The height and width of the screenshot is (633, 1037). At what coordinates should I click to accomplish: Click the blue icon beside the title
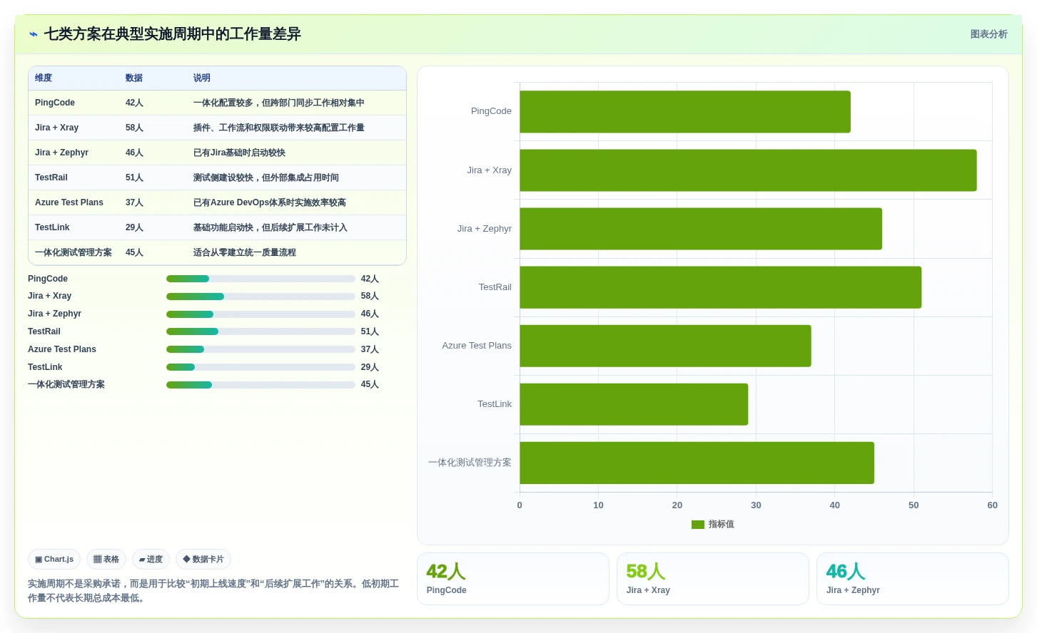coord(34,34)
